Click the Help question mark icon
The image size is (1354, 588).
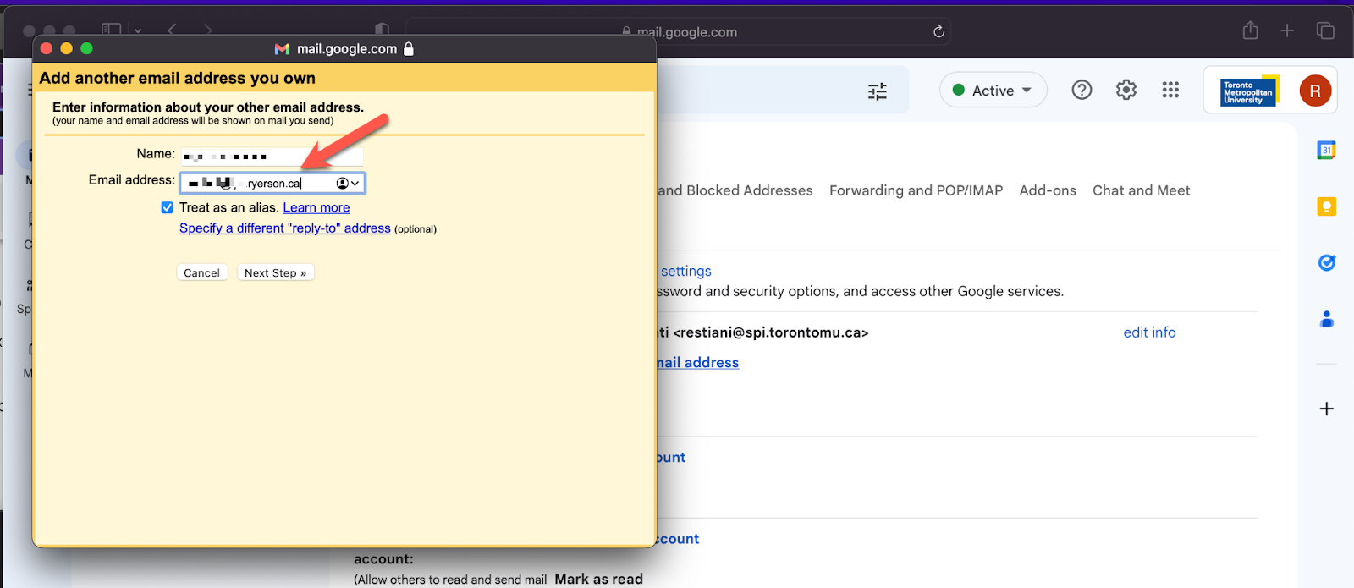[x=1082, y=90]
